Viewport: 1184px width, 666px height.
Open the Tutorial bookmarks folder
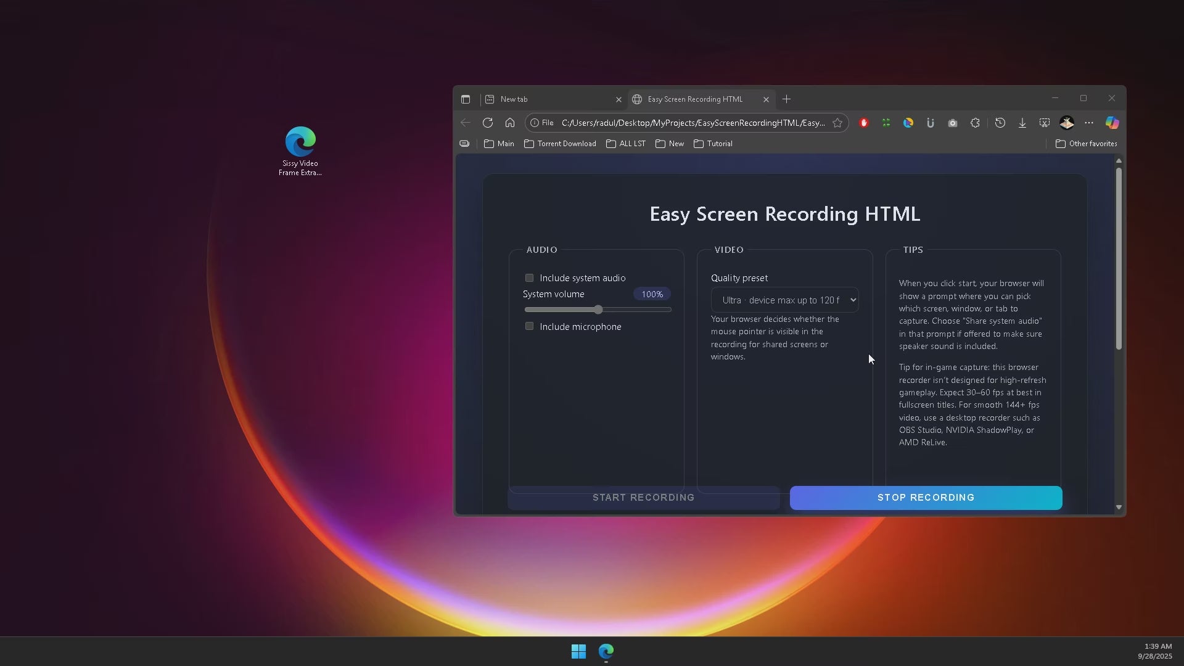(713, 144)
